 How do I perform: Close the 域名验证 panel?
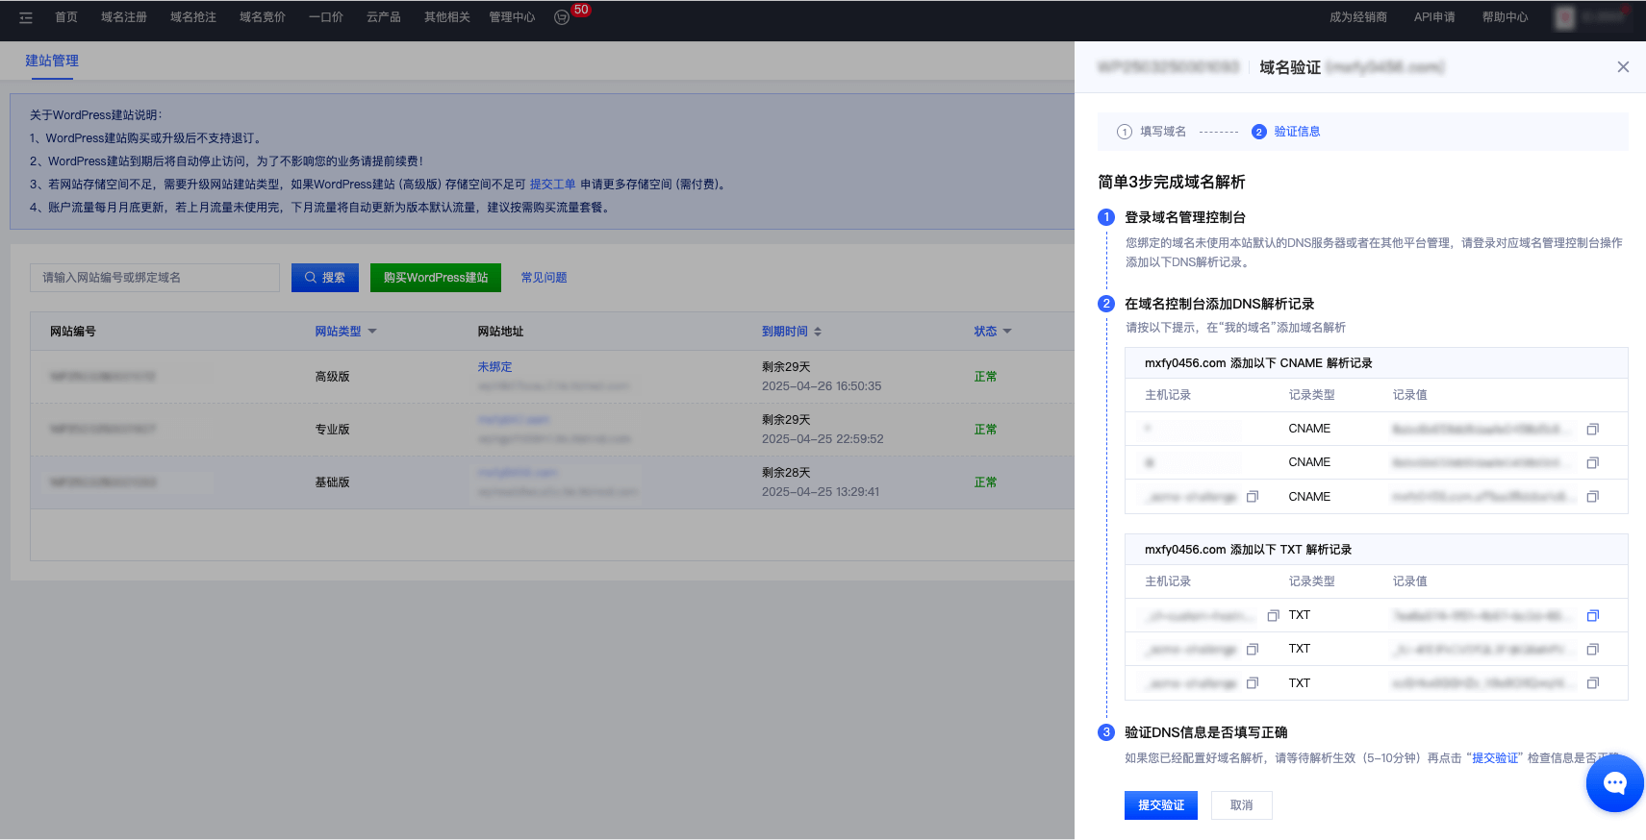coord(1623,67)
